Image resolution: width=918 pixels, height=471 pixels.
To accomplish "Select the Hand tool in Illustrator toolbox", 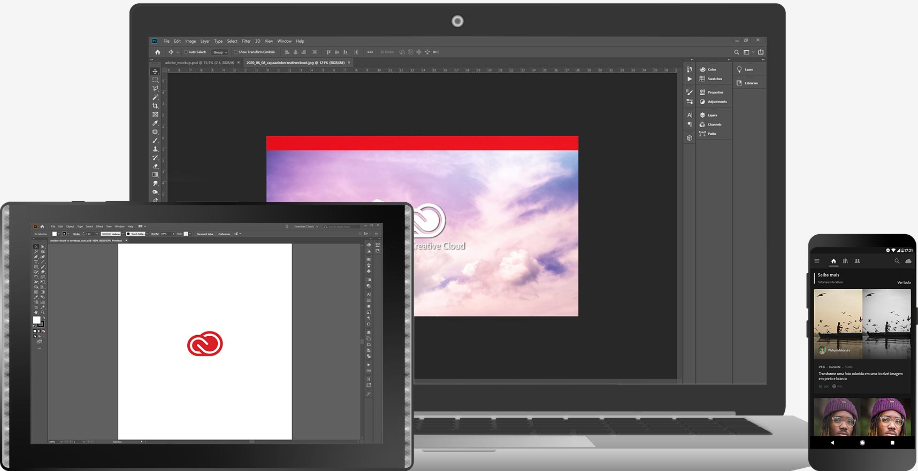I will 36,312.
